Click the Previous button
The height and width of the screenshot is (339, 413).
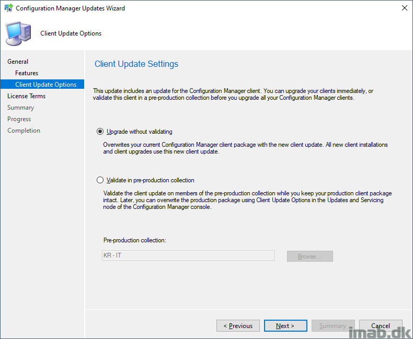(x=238, y=326)
